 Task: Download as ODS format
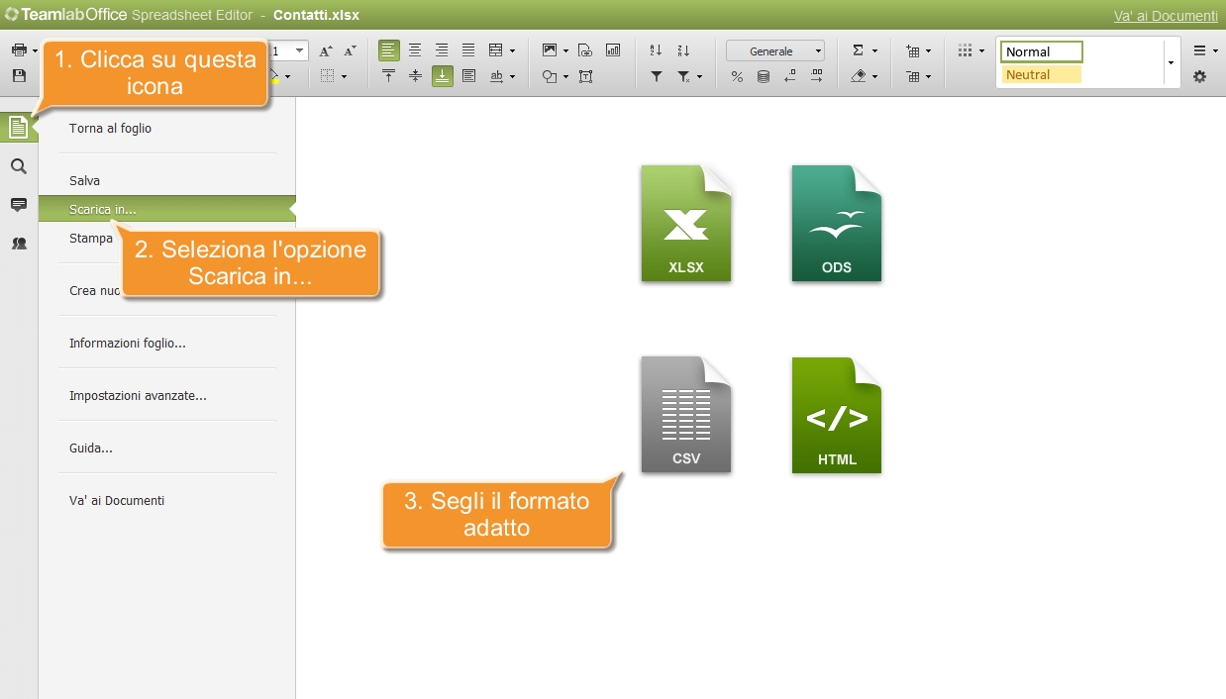[x=837, y=224]
